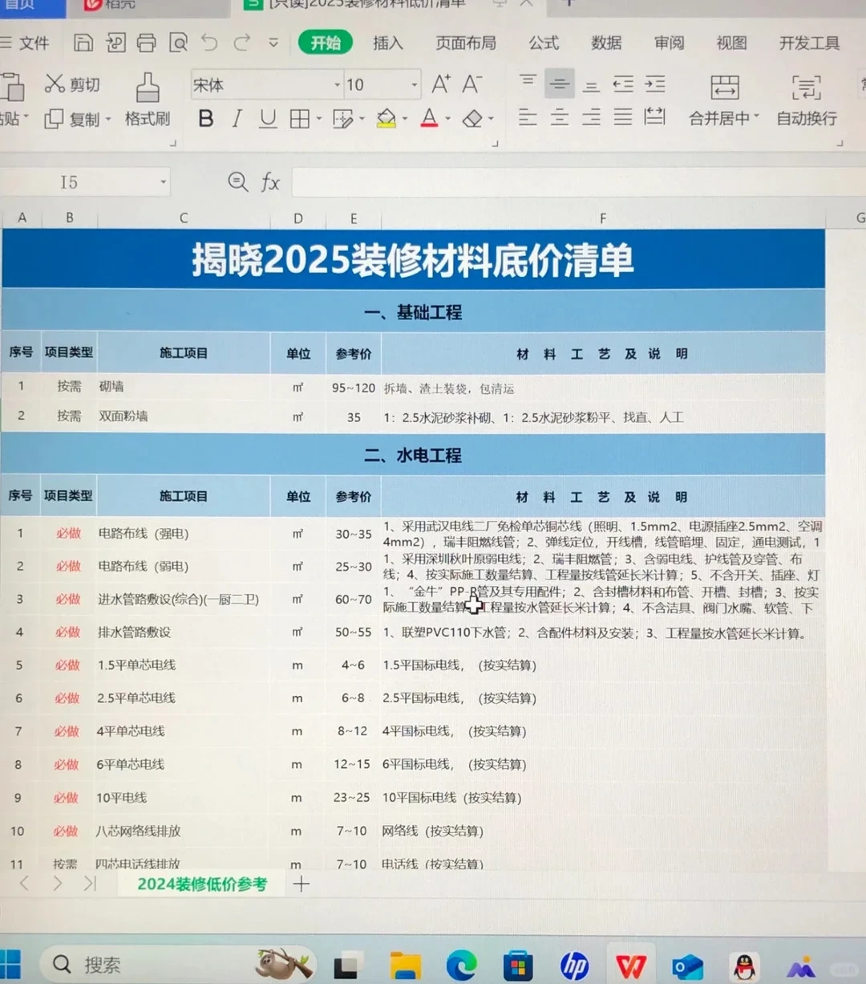Toggle underline formatting
Image resolution: width=866 pixels, height=984 pixels.
point(267,118)
